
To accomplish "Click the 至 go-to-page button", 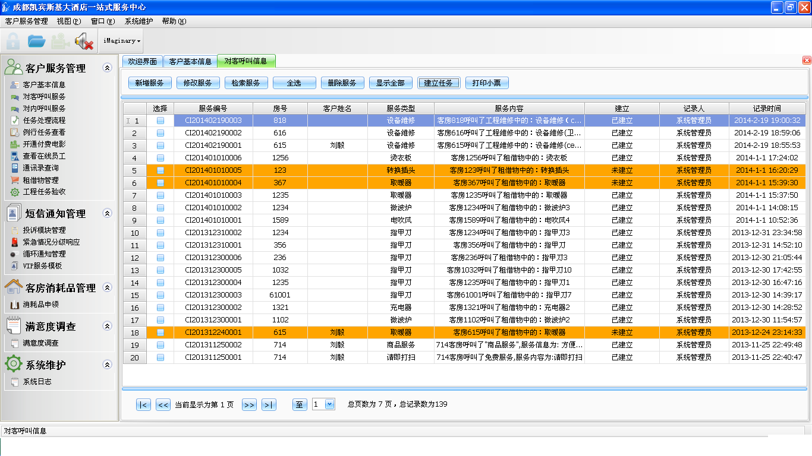I will 300,405.
